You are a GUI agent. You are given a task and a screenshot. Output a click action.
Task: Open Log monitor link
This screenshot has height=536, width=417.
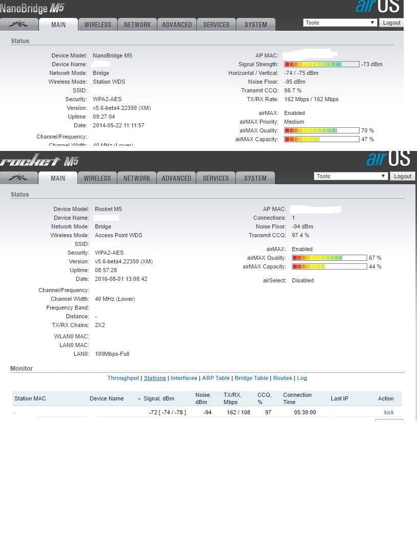pos(302,378)
